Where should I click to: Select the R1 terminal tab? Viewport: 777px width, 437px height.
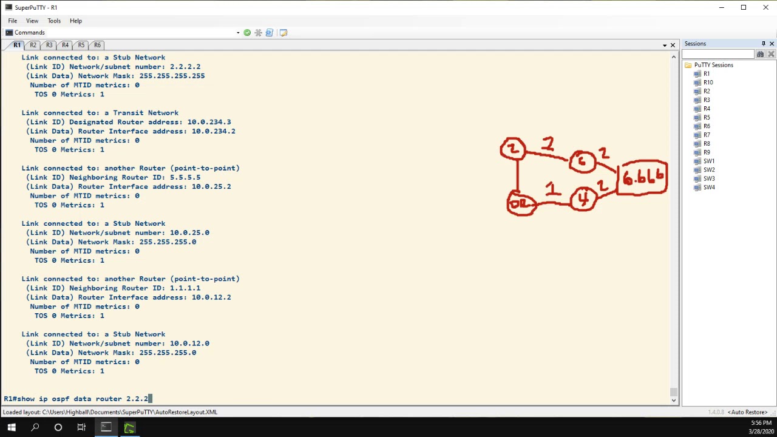coord(17,46)
